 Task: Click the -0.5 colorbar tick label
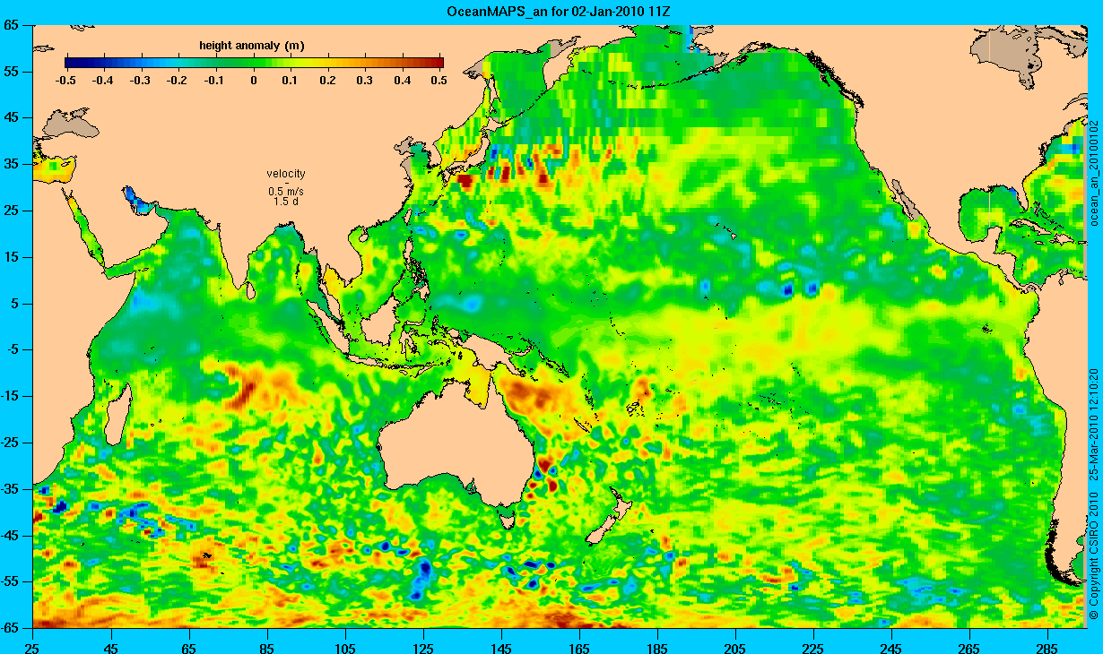click(65, 80)
